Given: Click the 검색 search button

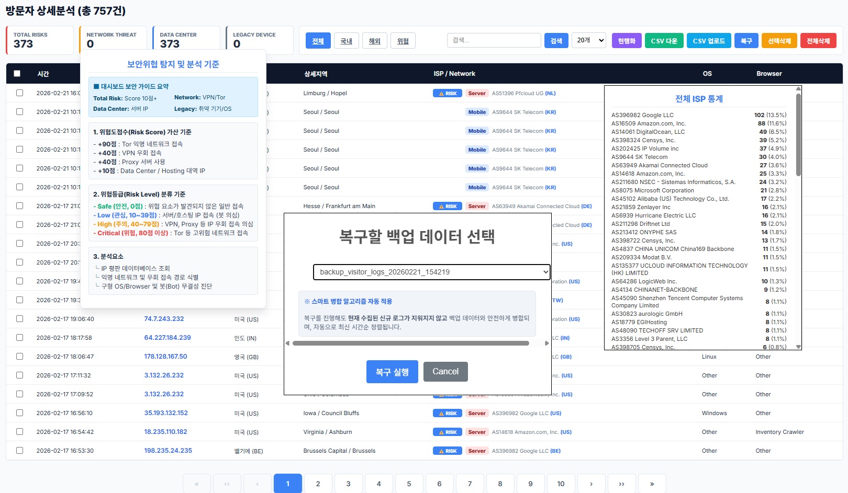Looking at the screenshot, I should [x=556, y=41].
